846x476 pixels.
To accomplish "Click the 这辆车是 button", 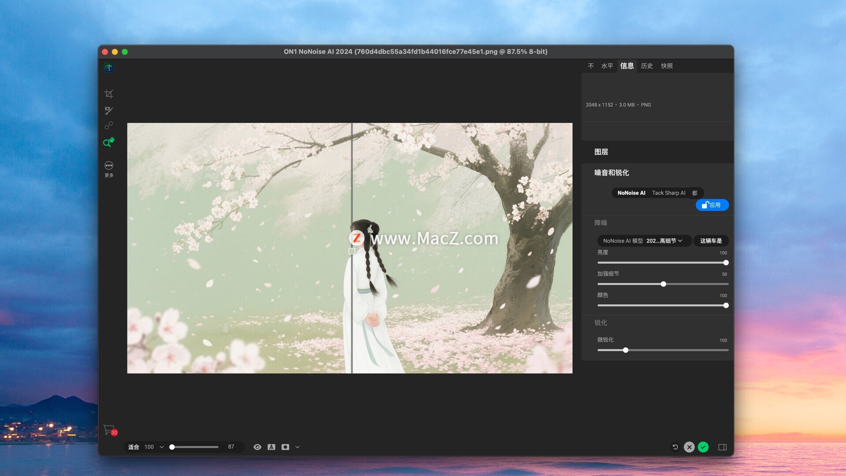I will pyautogui.click(x=711, y=241).
